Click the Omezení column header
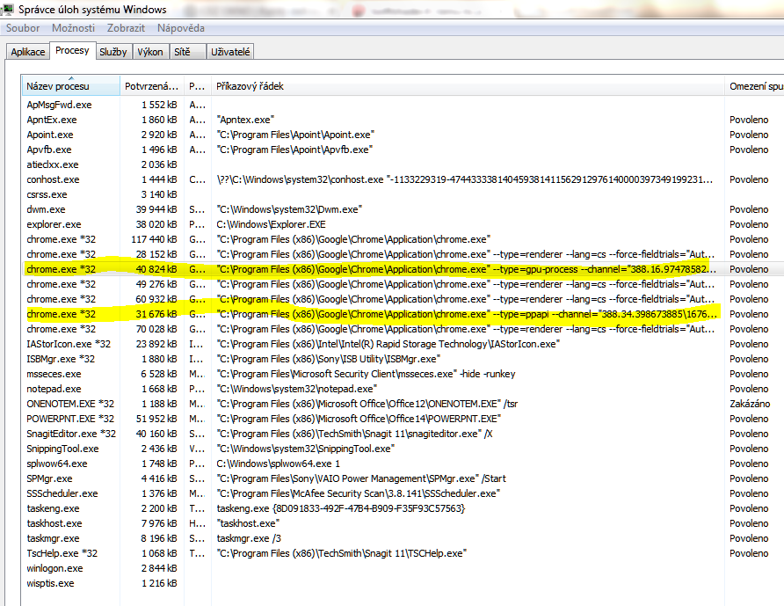This screenshot has width=784, height=606. pyautogui.click(x=754, y=86)
